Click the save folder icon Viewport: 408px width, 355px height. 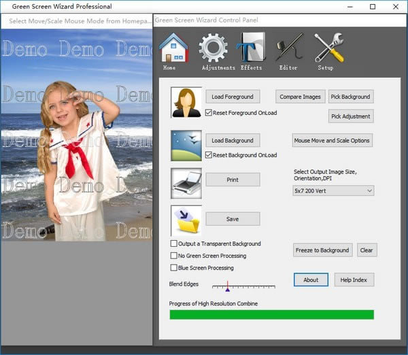(186, 220)
